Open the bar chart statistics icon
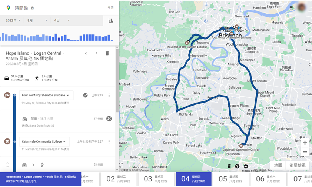 (x=111, y=20)
